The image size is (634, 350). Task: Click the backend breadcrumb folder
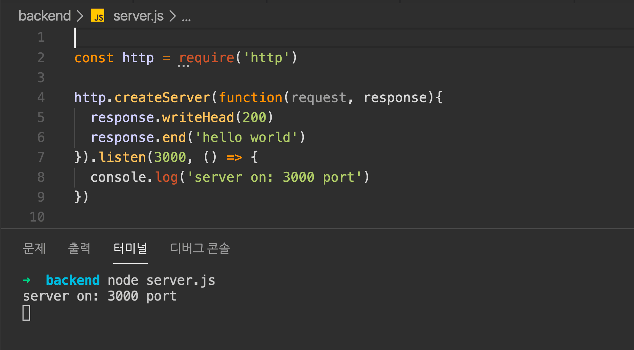(45, 16)
